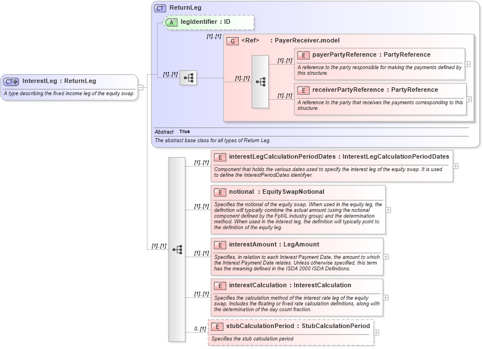
Task: Click the E icon of interestLegCalculationPeriodDates
Action: tap(220, 158)
